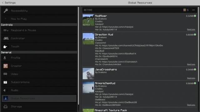This screenshot has height=112, width=200.
Task: Select the JavaCrosshairs pack thumbnail
Action: click(88, 74)
